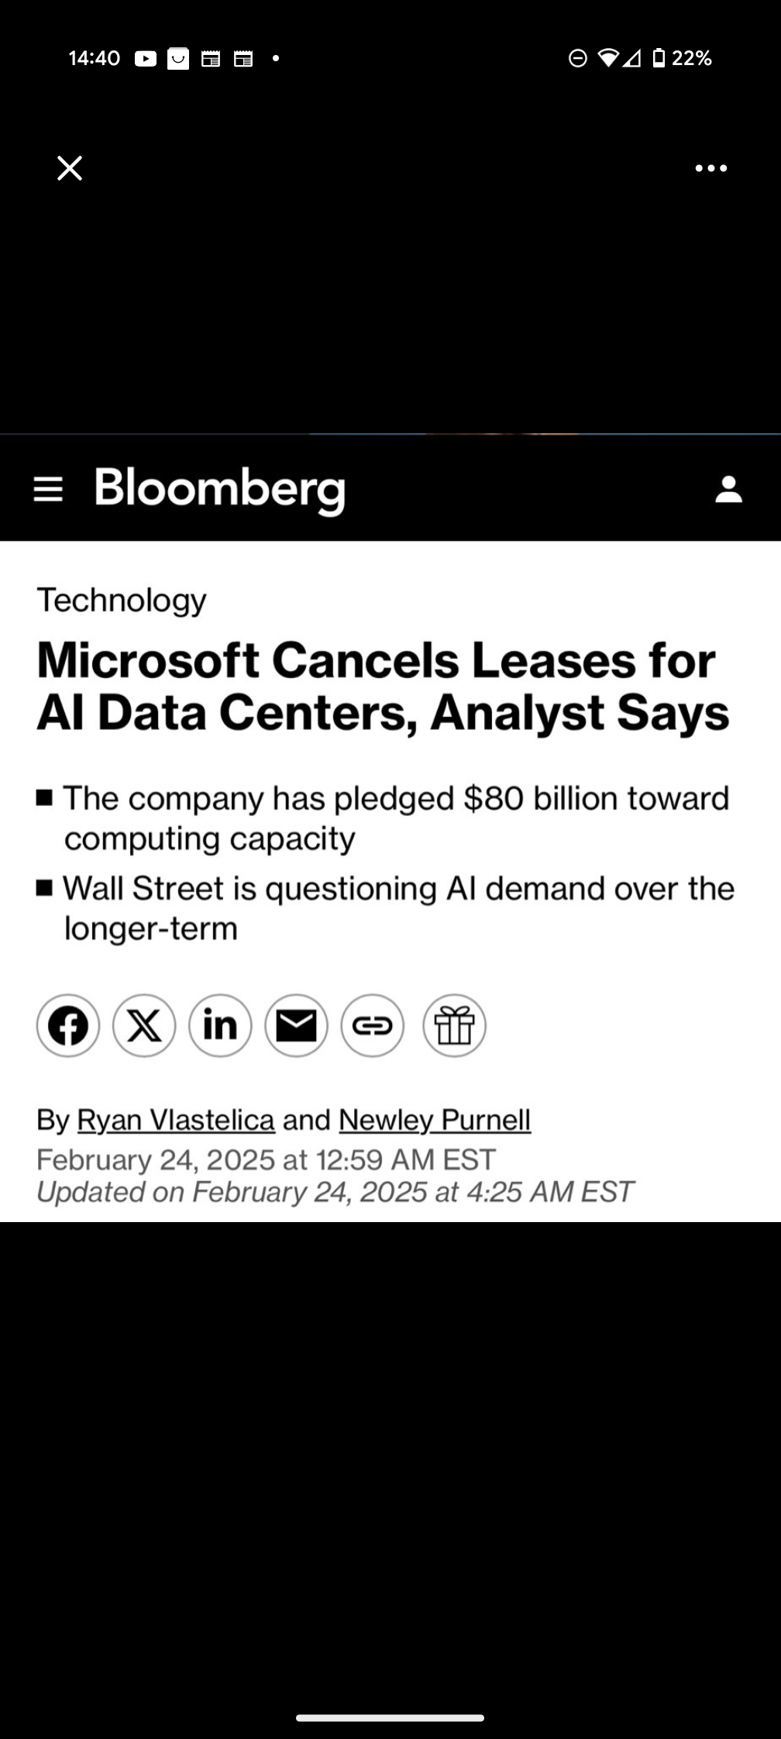Share article via email icon

[296, 1026]
